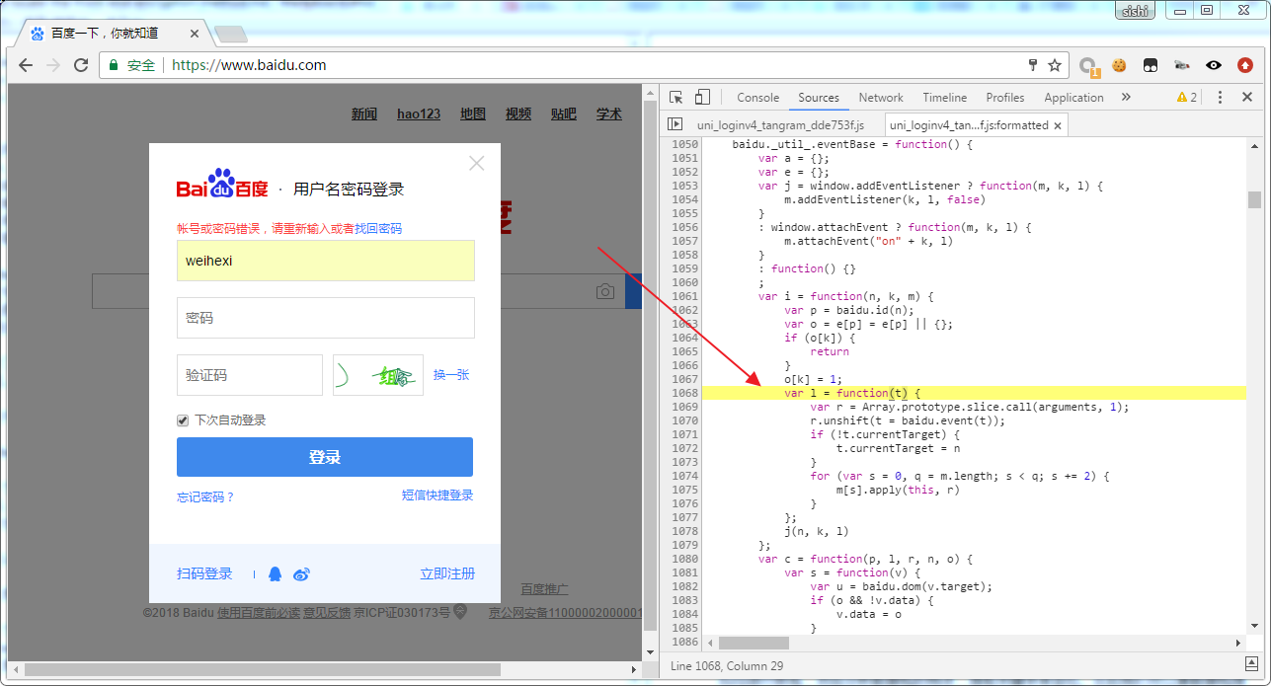Show the Sources navigator panel
The width and height of the screenshot is (1271, 686).
click(x=675, y=124)
